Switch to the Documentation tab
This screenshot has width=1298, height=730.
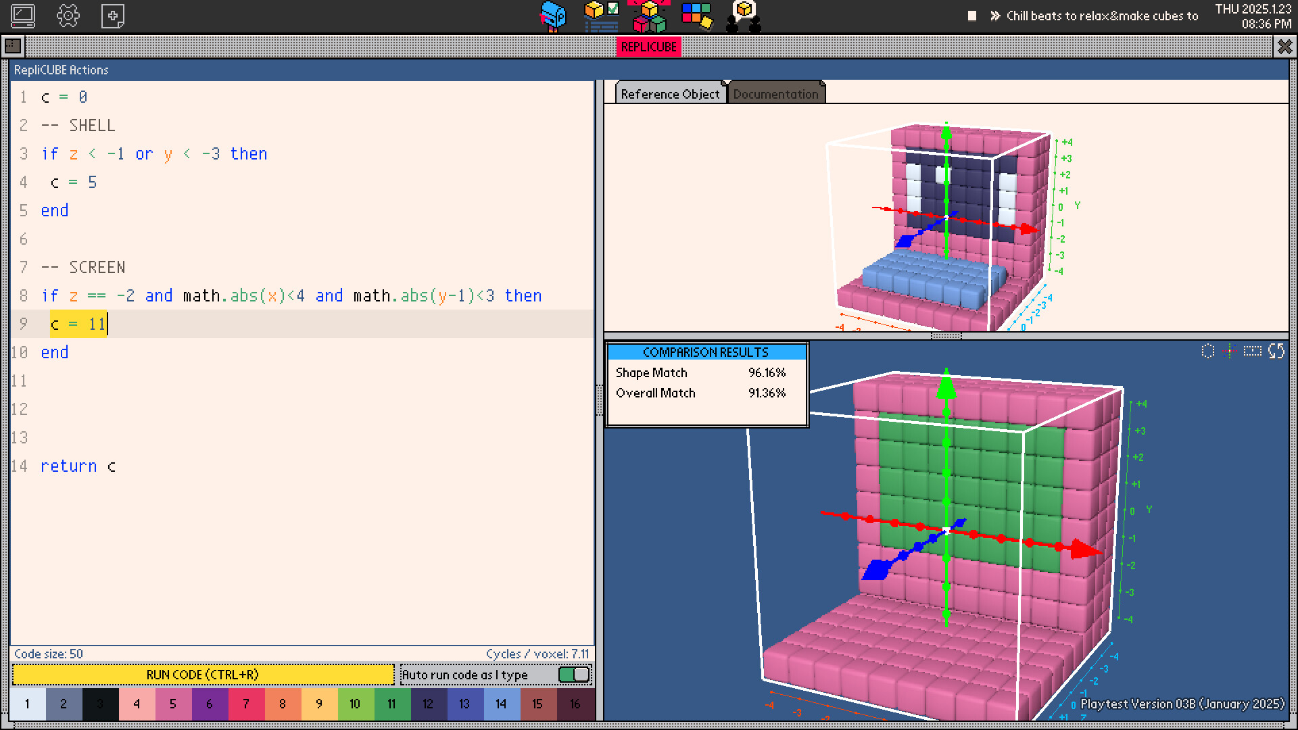(x=776, y=94)
